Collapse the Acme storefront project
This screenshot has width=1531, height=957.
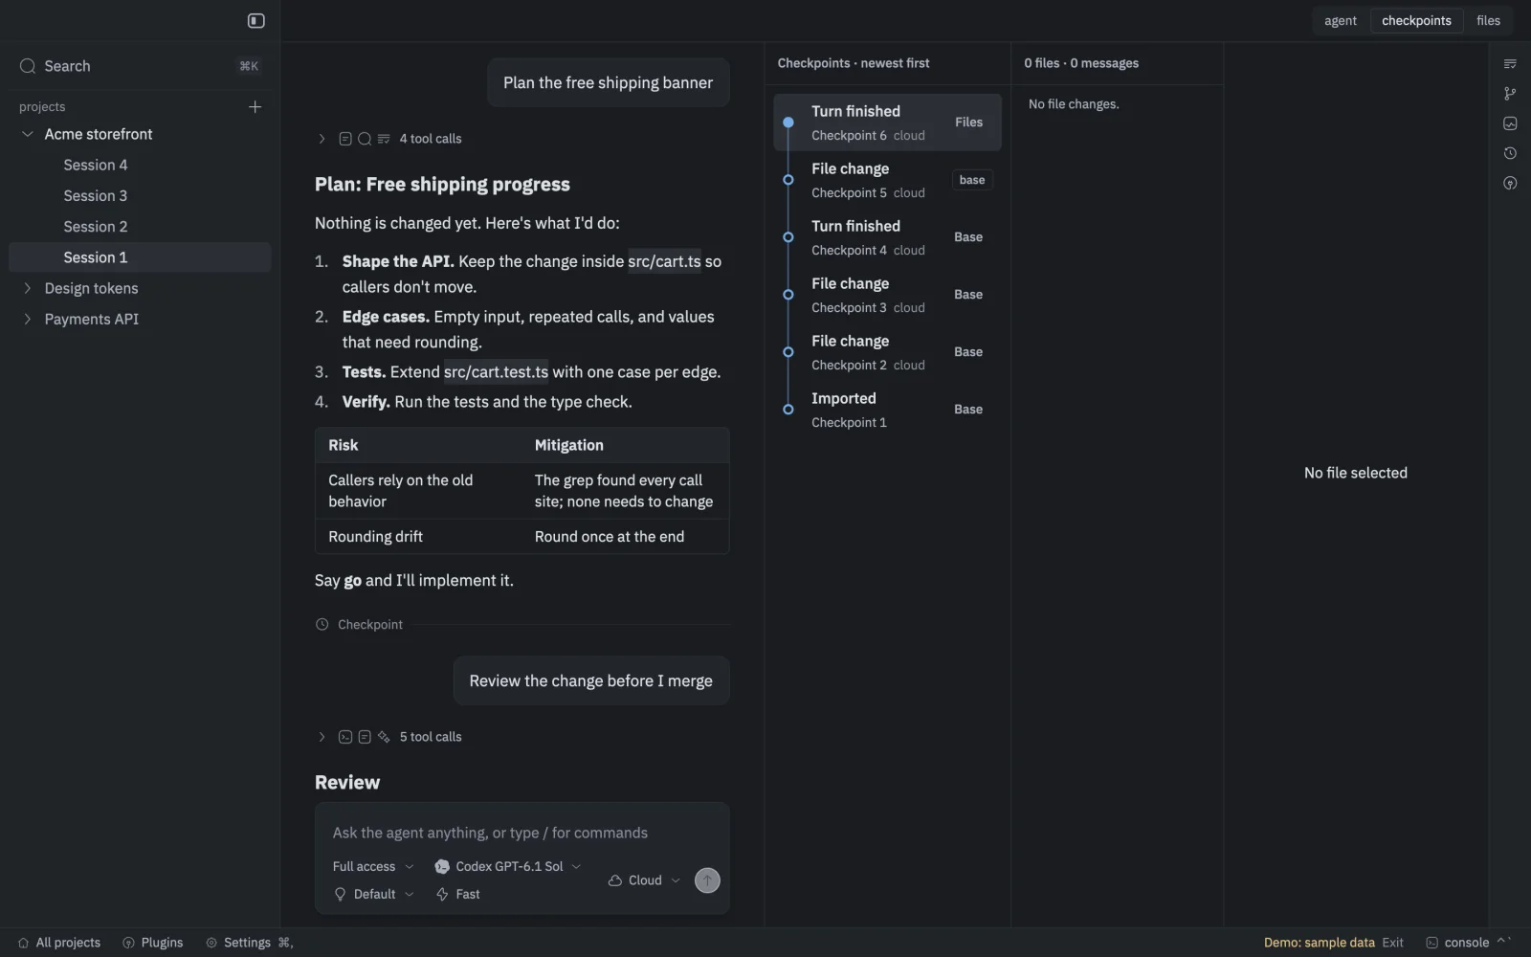28,134
